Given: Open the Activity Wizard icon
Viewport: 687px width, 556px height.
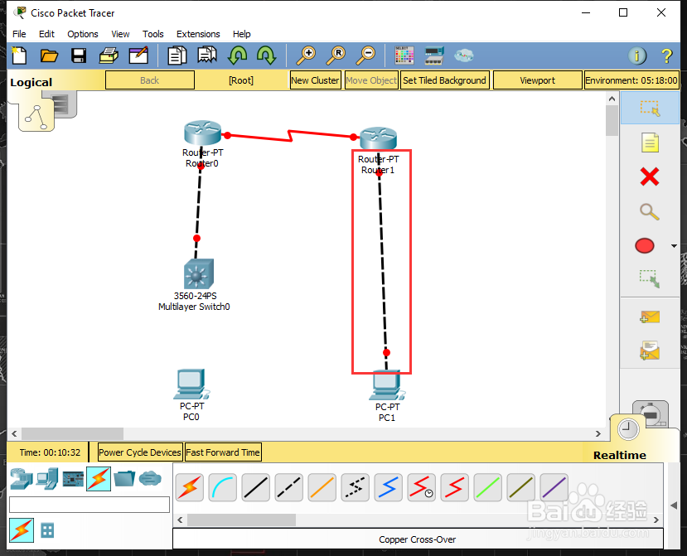Looking at the screenshot, I should pyautogui.click(x=138, y=56).
